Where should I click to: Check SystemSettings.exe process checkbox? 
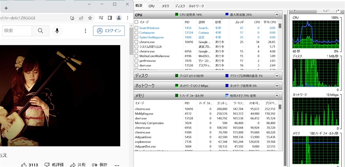click(x=136, y=37)
